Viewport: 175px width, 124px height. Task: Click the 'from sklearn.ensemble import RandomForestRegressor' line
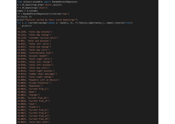click(x=47, y=2)
